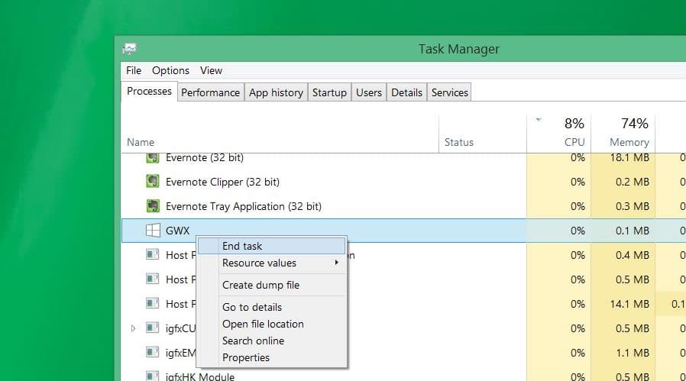Click the Evernote Tray Application icon

click(153, 205)
